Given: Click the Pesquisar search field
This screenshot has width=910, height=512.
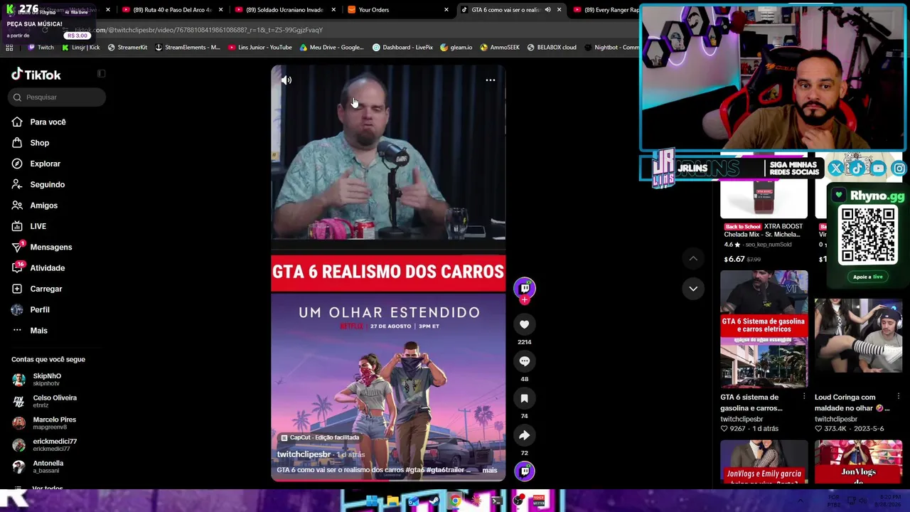Looking at the screenshot, I should tap(58, 97).
